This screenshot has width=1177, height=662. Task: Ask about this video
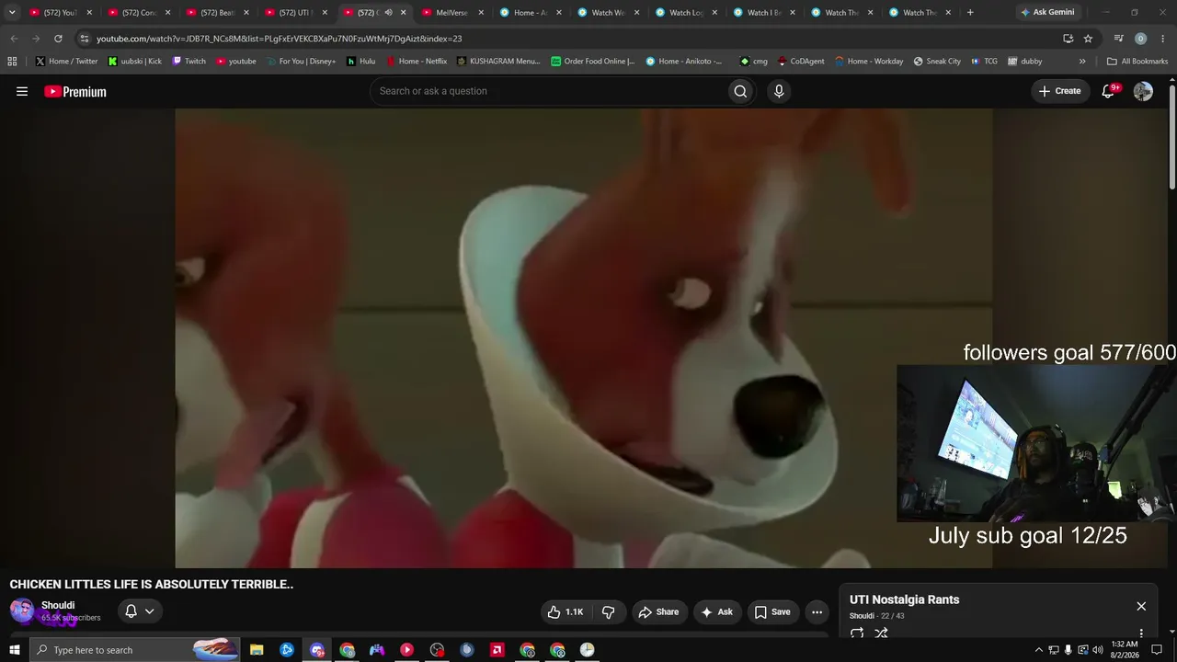pyautogui.click(x=716, y=612)
